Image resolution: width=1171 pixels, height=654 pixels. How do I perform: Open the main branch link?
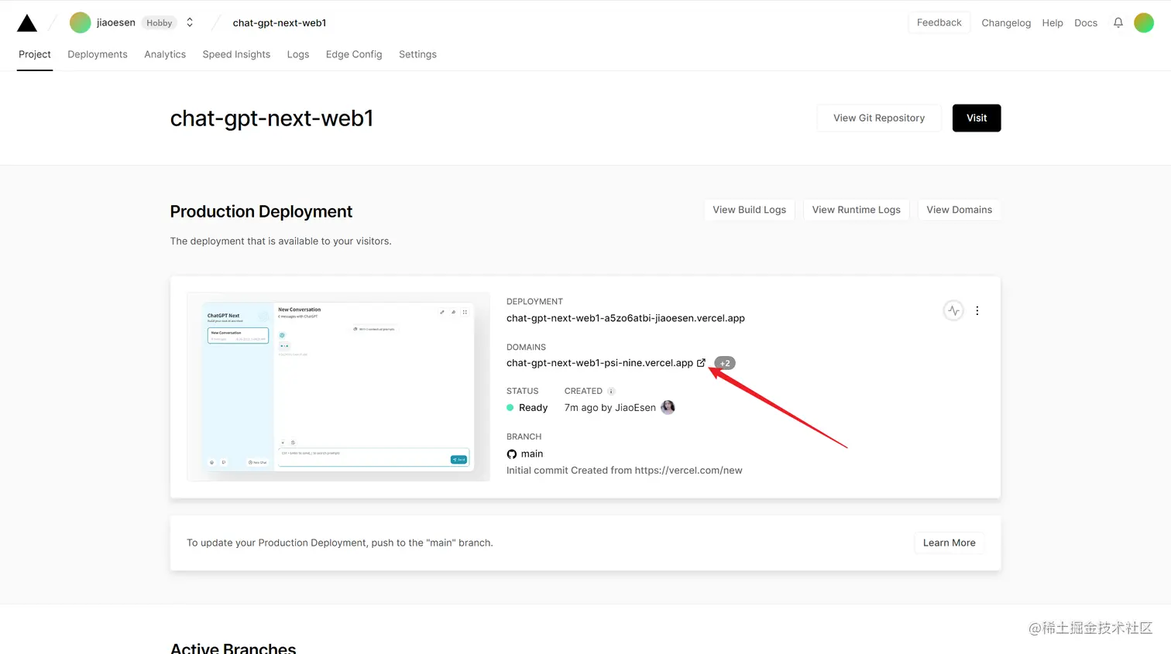532,454
